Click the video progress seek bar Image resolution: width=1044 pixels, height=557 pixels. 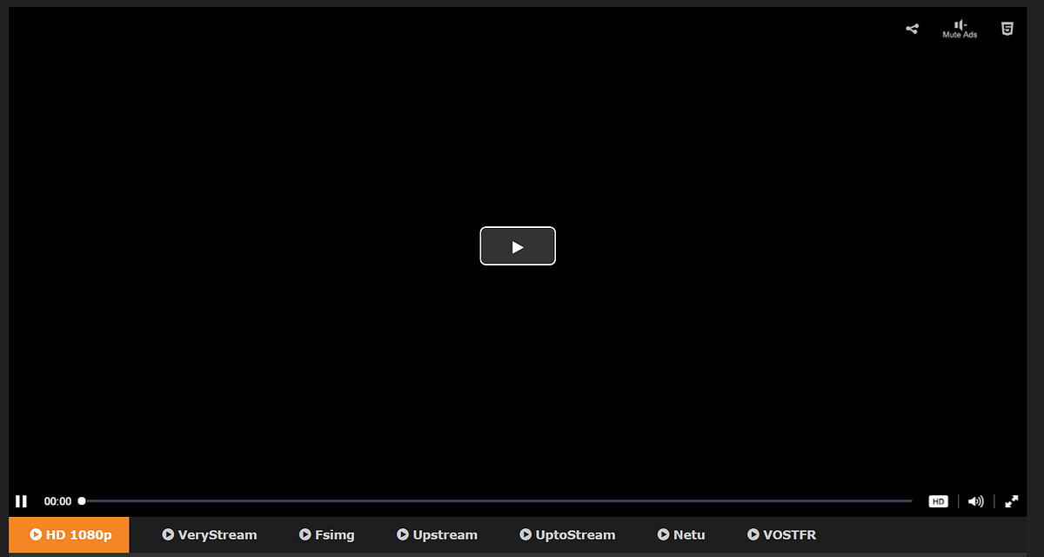(497, 501)
